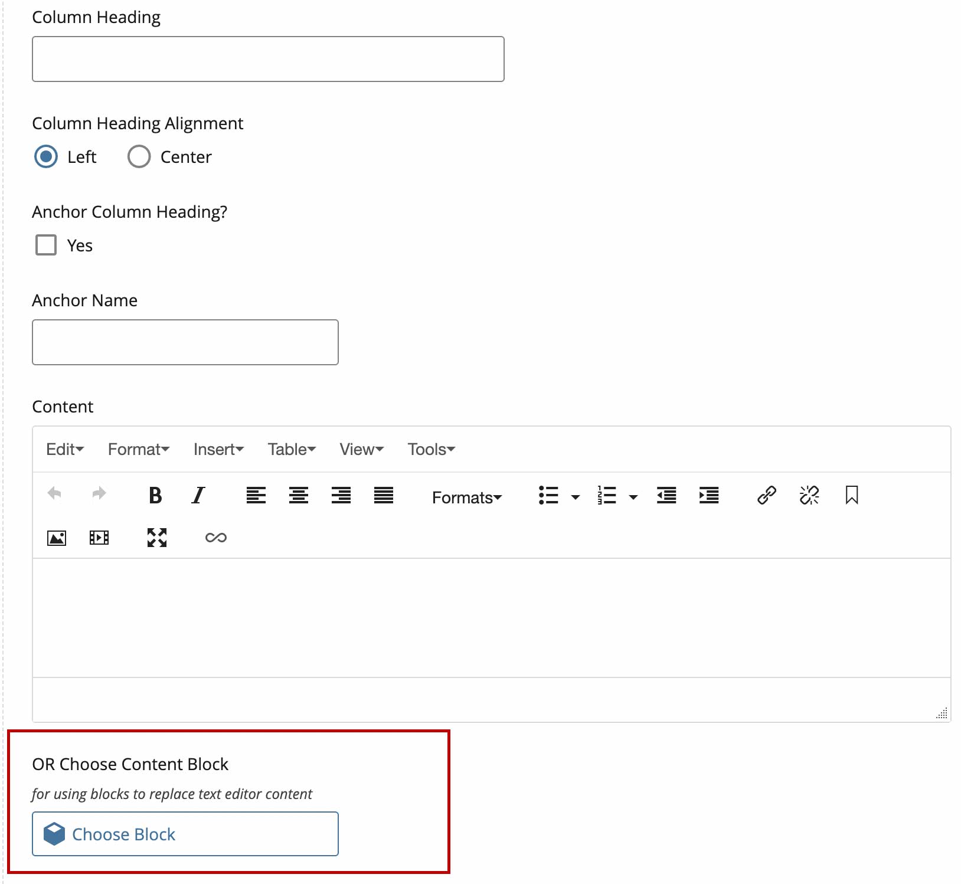Open insert image dialog icon
Screen dimensions: 961x884
click(x=57, y=538)
